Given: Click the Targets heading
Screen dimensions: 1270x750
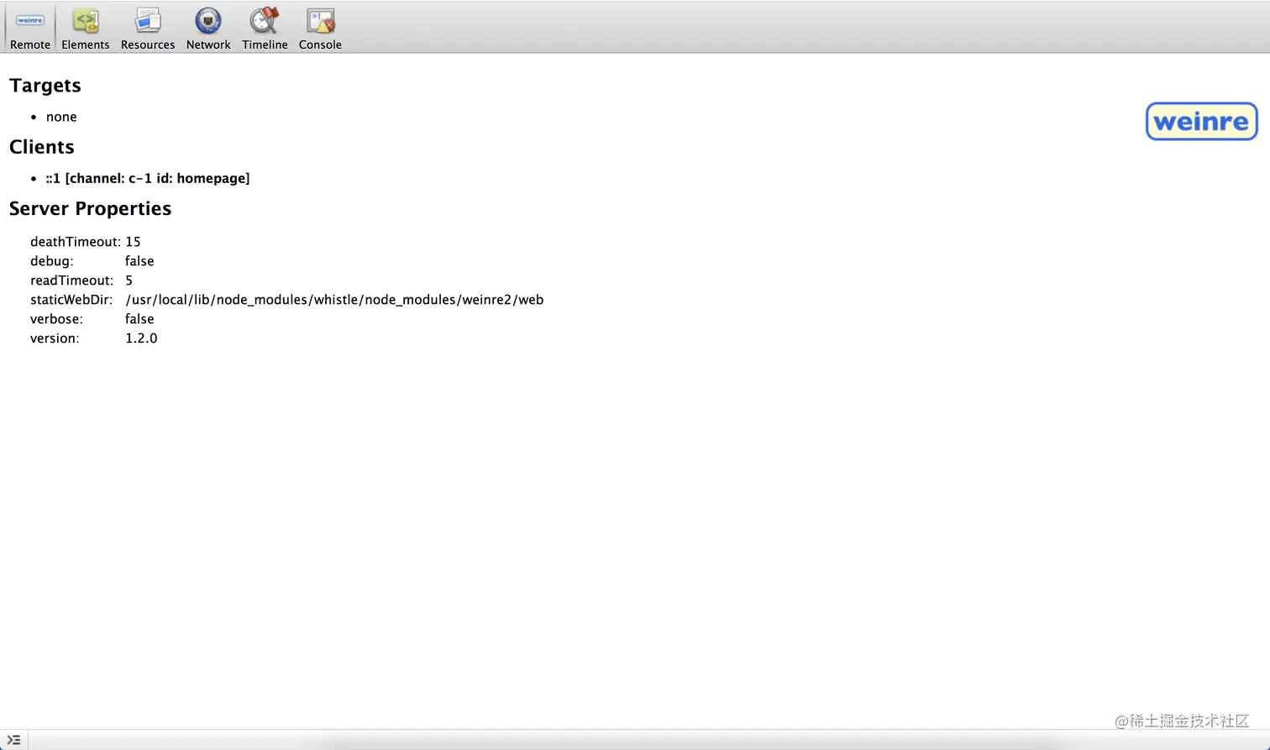Looking at the screenshot, I should (x=45, y=86).
